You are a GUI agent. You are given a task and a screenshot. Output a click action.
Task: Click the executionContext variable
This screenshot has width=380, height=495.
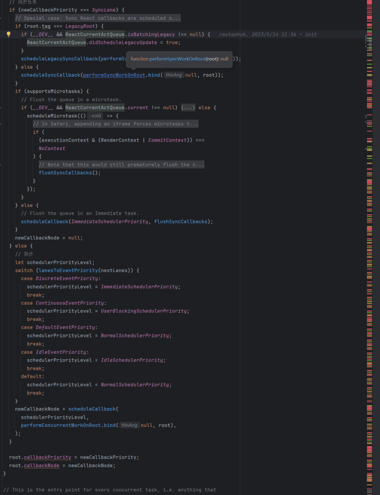[65, 140]
